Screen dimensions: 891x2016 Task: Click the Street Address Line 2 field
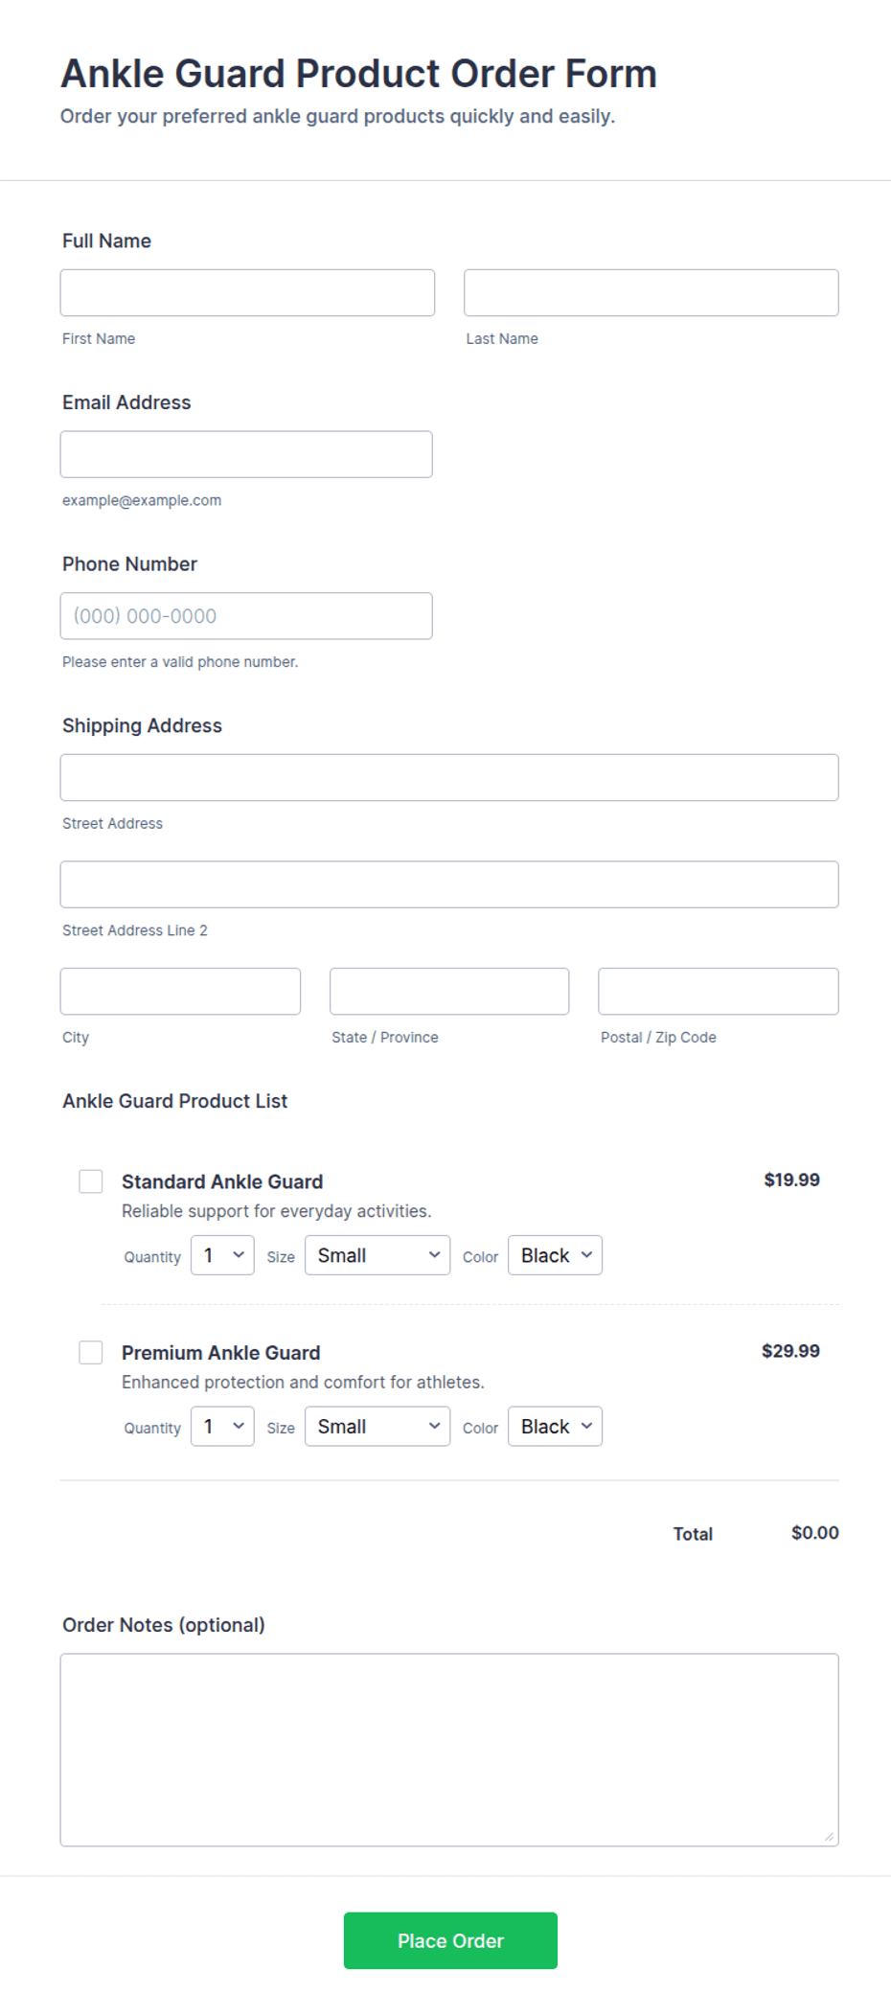coord(449,884)
